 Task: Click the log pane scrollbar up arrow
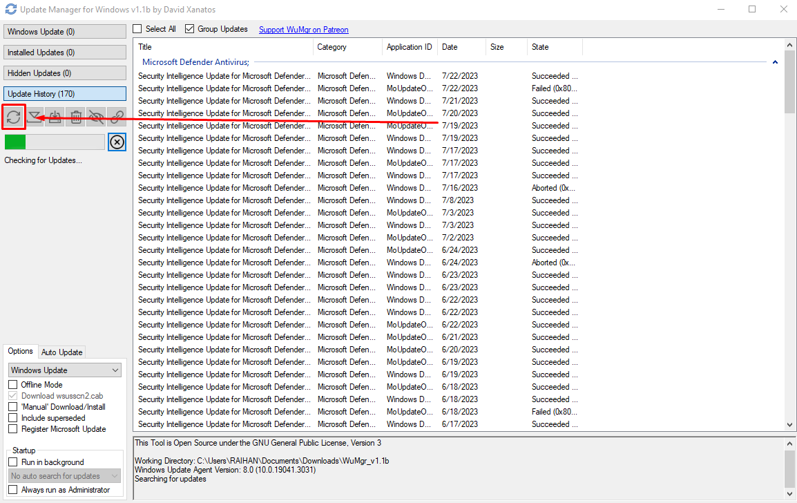(789, 444)
